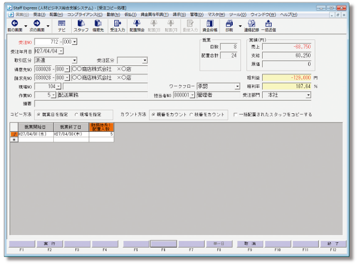
Task: Open the 受注部門 本社 dropdown
Action: (309, 95)
